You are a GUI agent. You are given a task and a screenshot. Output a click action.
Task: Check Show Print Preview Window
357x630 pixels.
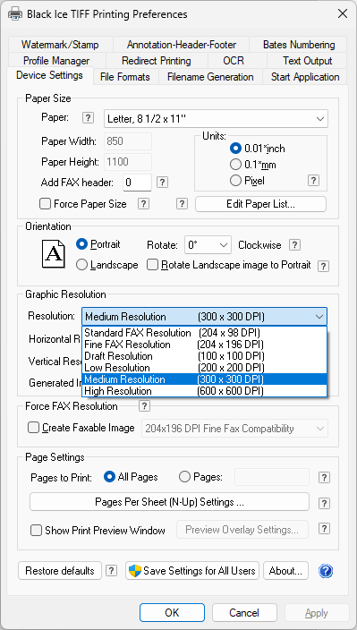(37, 531)
